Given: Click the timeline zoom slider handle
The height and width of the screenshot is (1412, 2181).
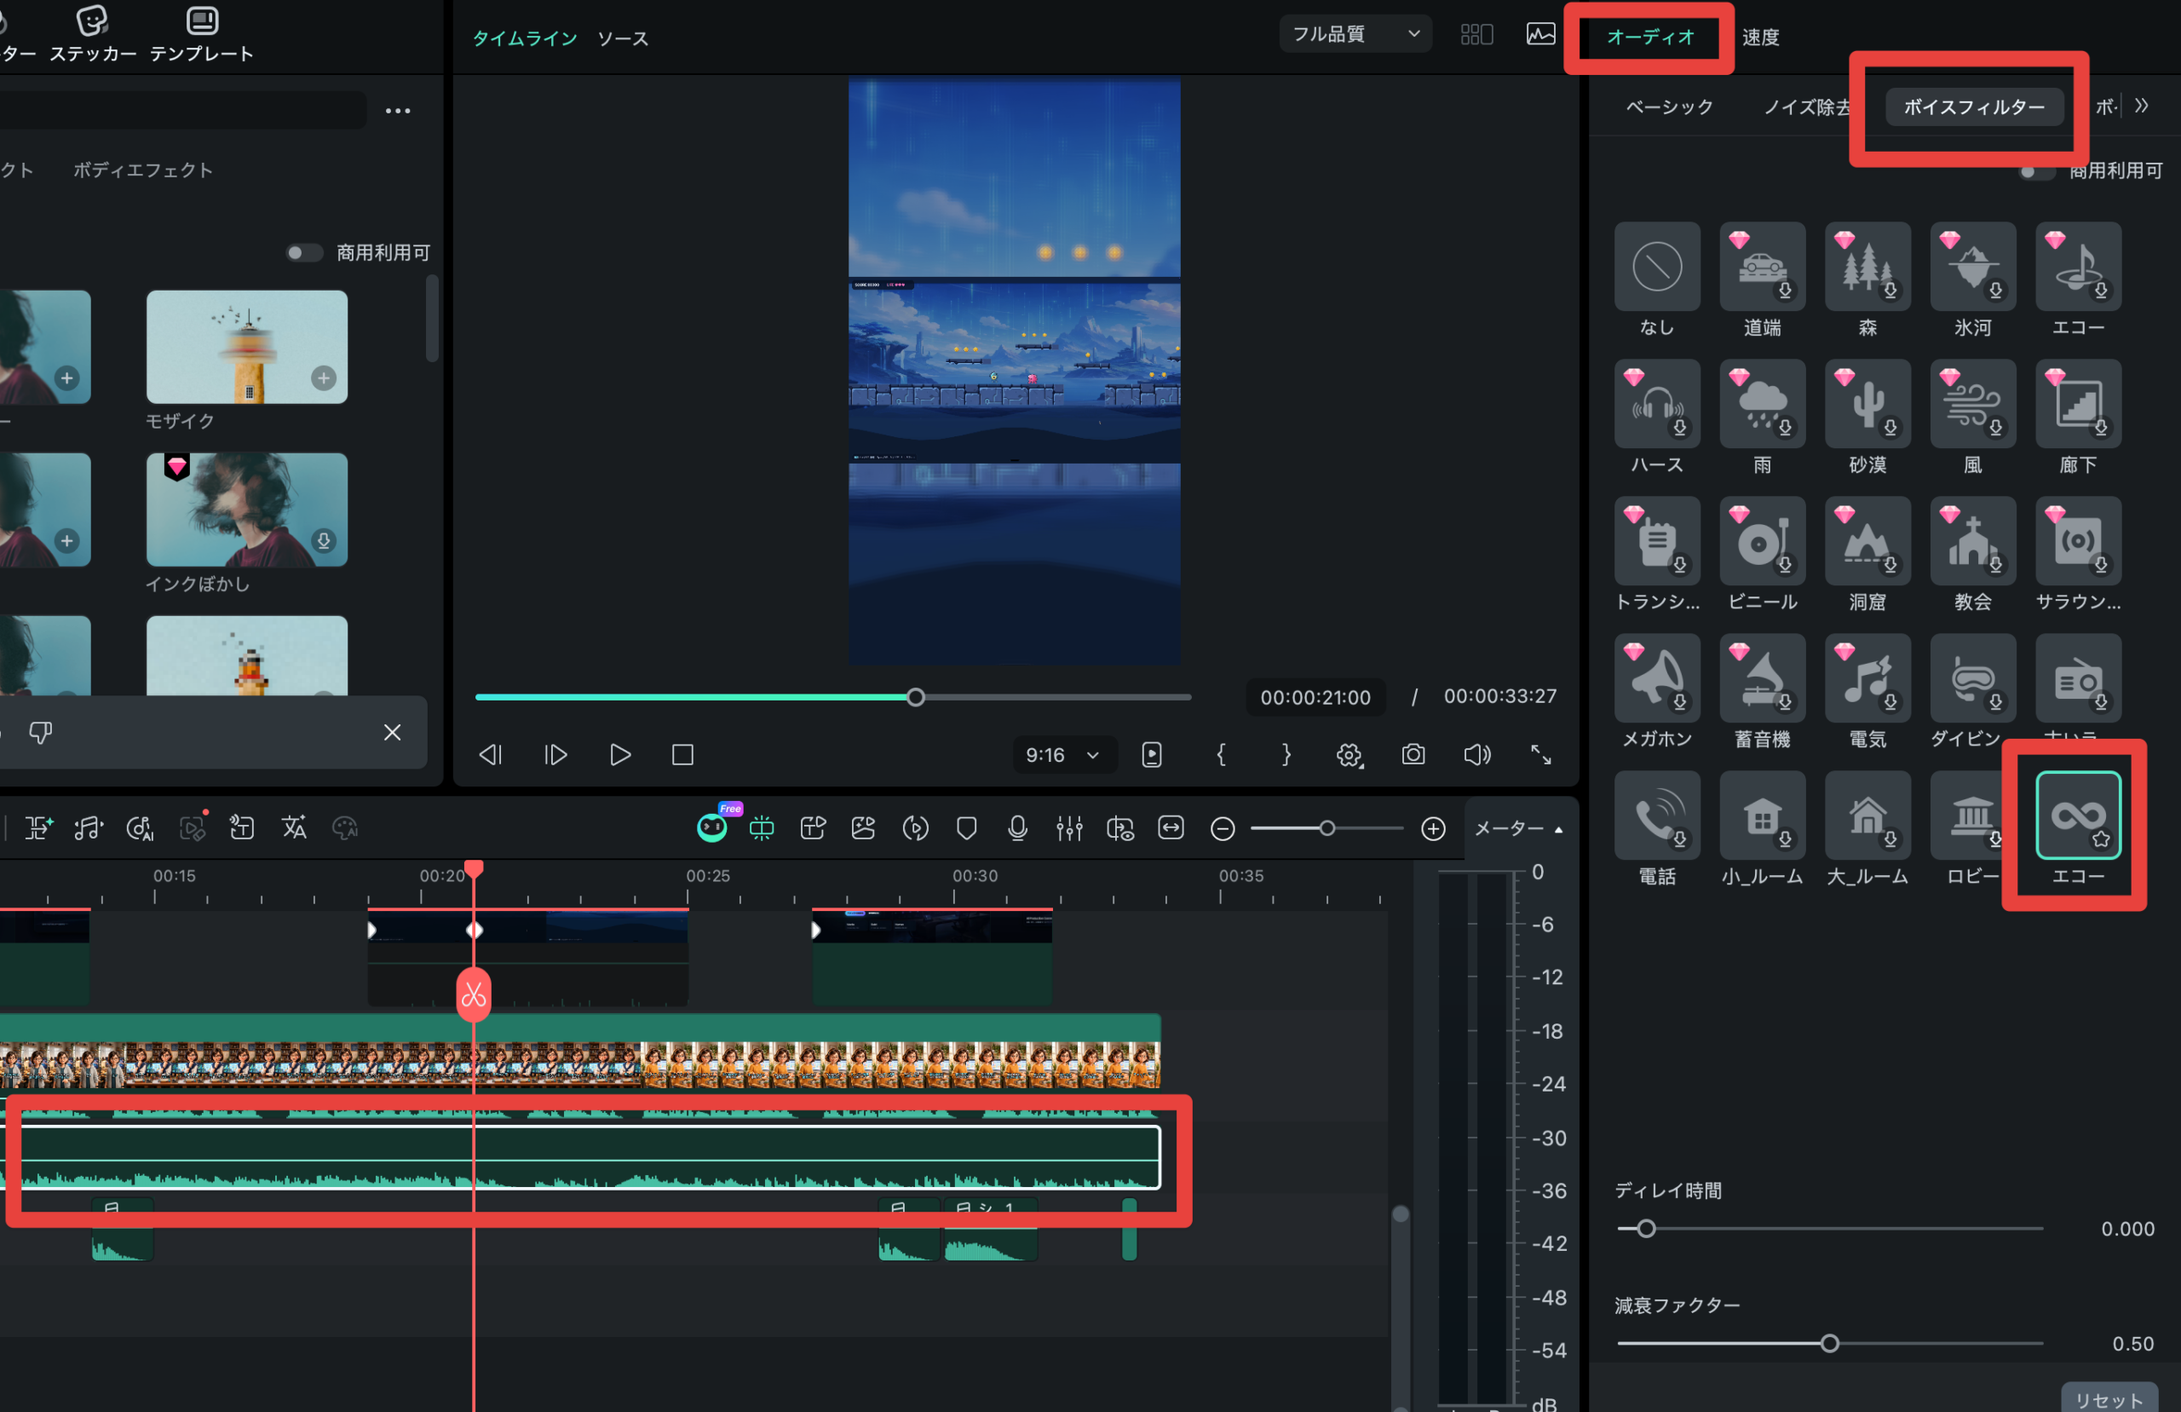Looking at the screenshot, I should pos(1326,828).
